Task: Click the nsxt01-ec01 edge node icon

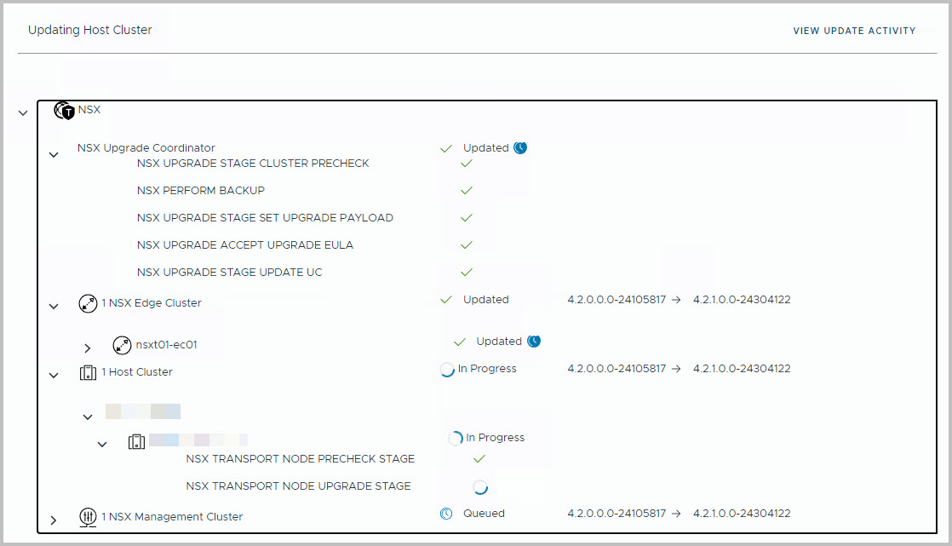Action: [122, 345]
